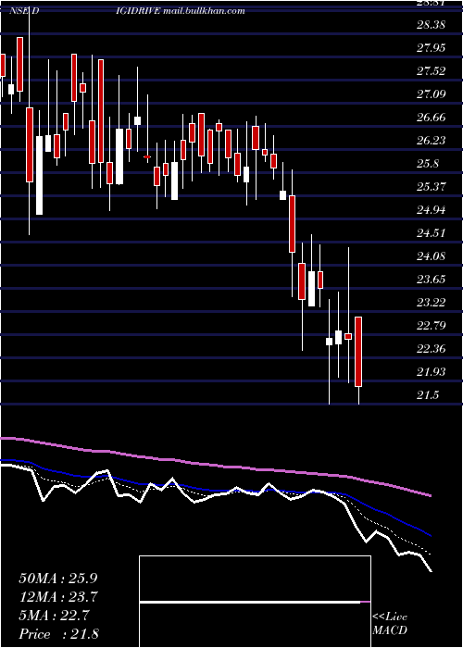The width and height of the screenshot is (463, 648).
Task: Click the 26.66 price axis label
Action: click(x=431, y=118)
